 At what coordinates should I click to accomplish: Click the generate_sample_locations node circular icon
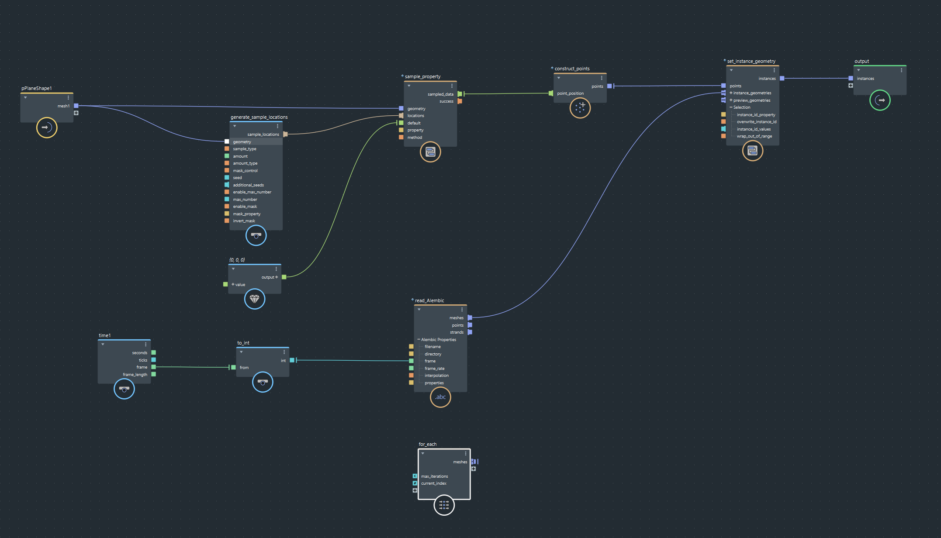(256, 235)
